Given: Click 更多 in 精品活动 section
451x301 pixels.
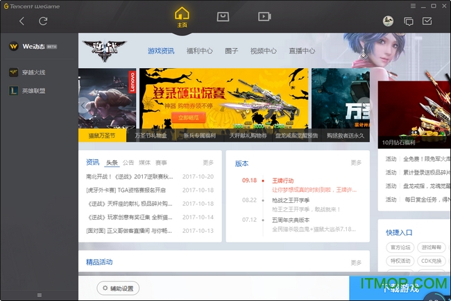Looking at the screenshot, I should (356, 263).
